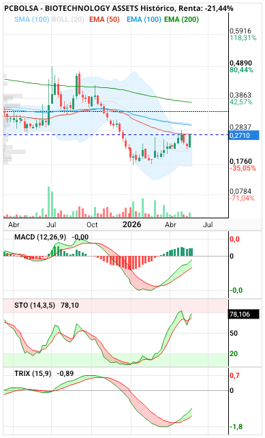Click the 0,5916 price axis value
This screenshot has height=438, width=265.
pos(240,31)
